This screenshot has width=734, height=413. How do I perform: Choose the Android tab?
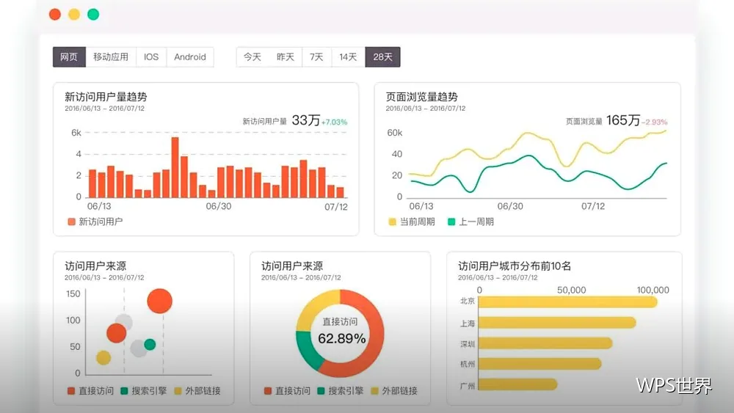pos(190,57)
